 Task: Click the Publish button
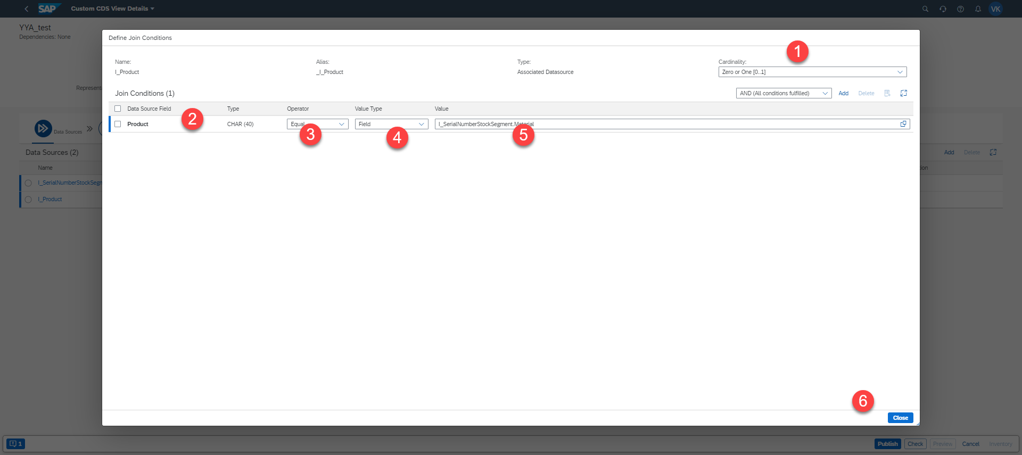(887, 444)
